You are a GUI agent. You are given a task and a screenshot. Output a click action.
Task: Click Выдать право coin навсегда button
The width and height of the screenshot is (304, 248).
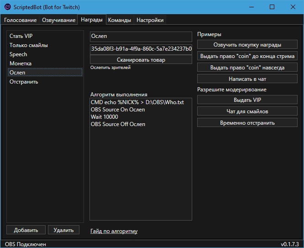(x=247, y=68)
